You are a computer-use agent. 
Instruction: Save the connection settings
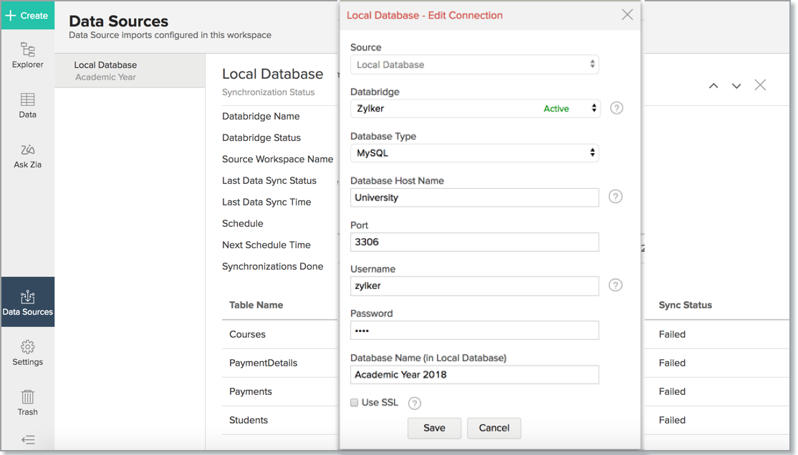pos(434,428)
